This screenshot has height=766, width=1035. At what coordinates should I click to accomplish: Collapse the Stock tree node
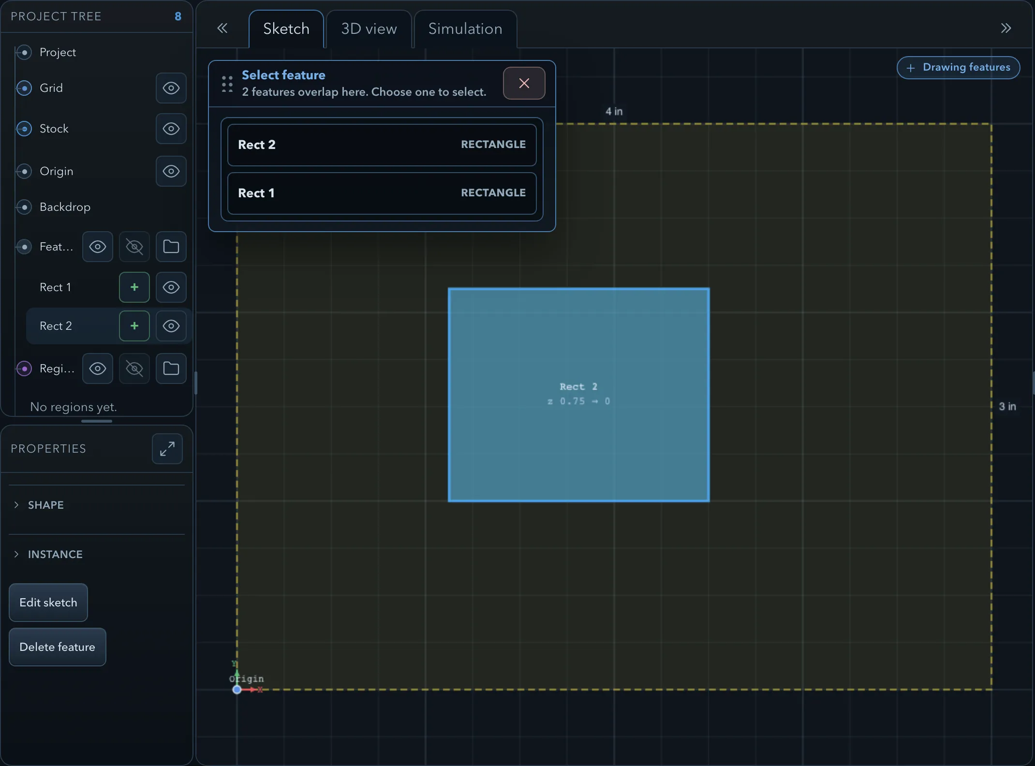24,129
